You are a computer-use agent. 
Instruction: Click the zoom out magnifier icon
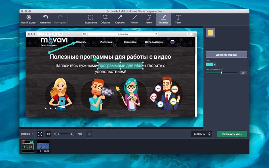pyautogui.click(x=55, y=134)
